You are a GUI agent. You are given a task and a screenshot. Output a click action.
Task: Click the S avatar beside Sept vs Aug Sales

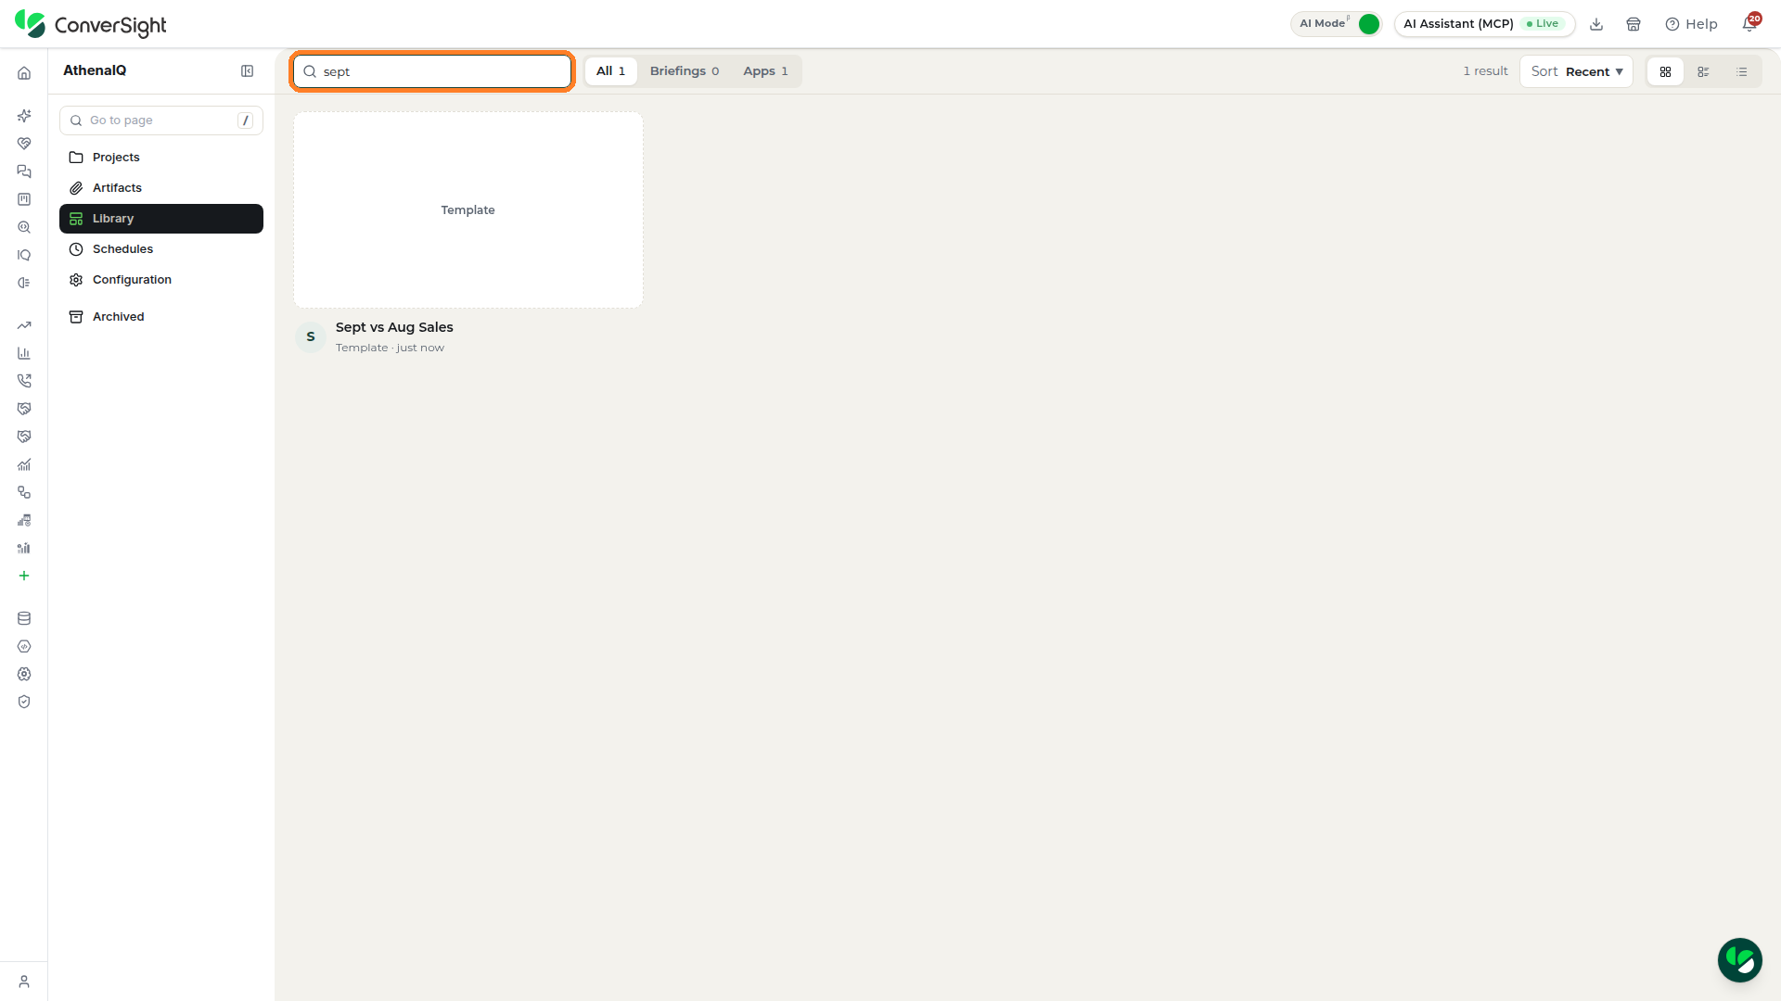[311, 336]
